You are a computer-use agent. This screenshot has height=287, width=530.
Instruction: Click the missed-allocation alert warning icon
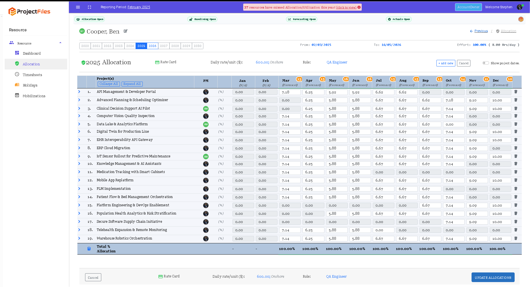pyautogui.click(x=359, y=7)
